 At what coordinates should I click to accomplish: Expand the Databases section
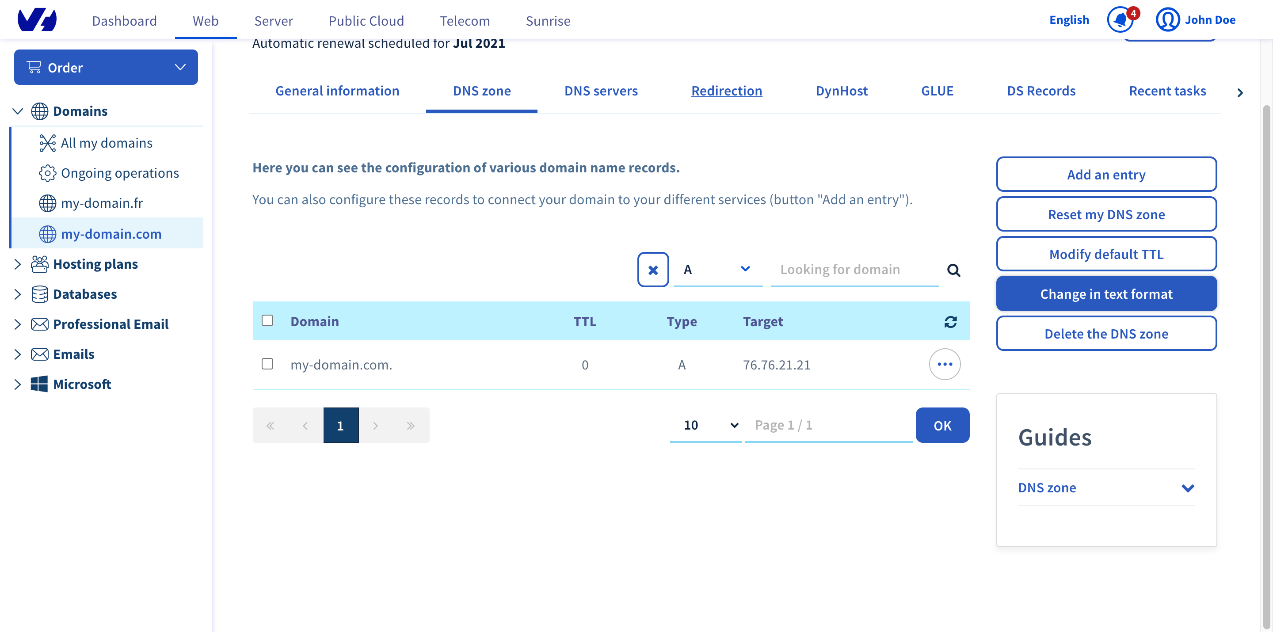coord(18,294)
